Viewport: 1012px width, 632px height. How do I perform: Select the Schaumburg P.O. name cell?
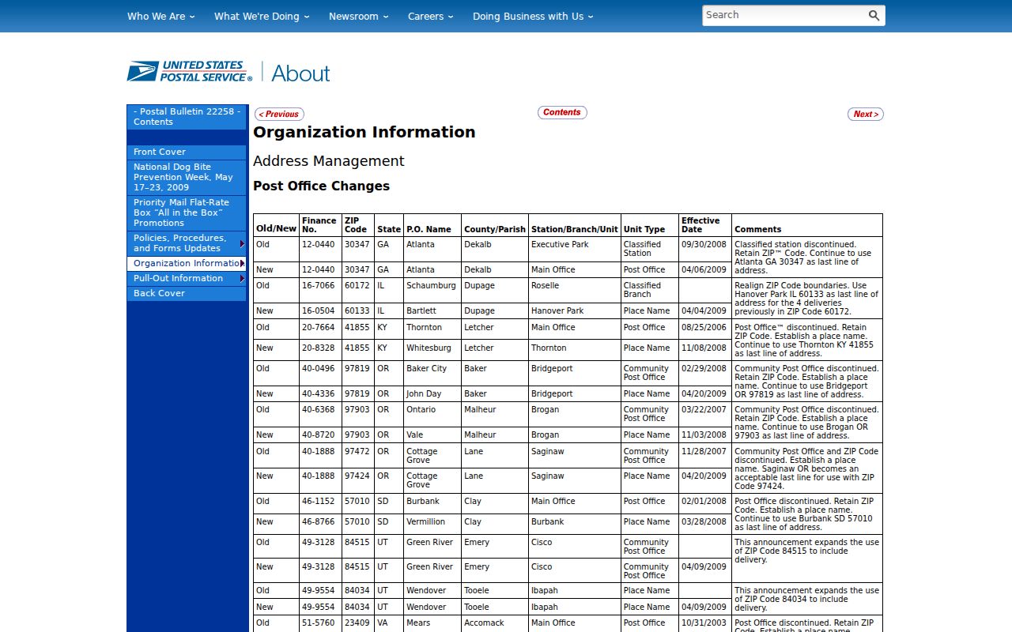432,290
